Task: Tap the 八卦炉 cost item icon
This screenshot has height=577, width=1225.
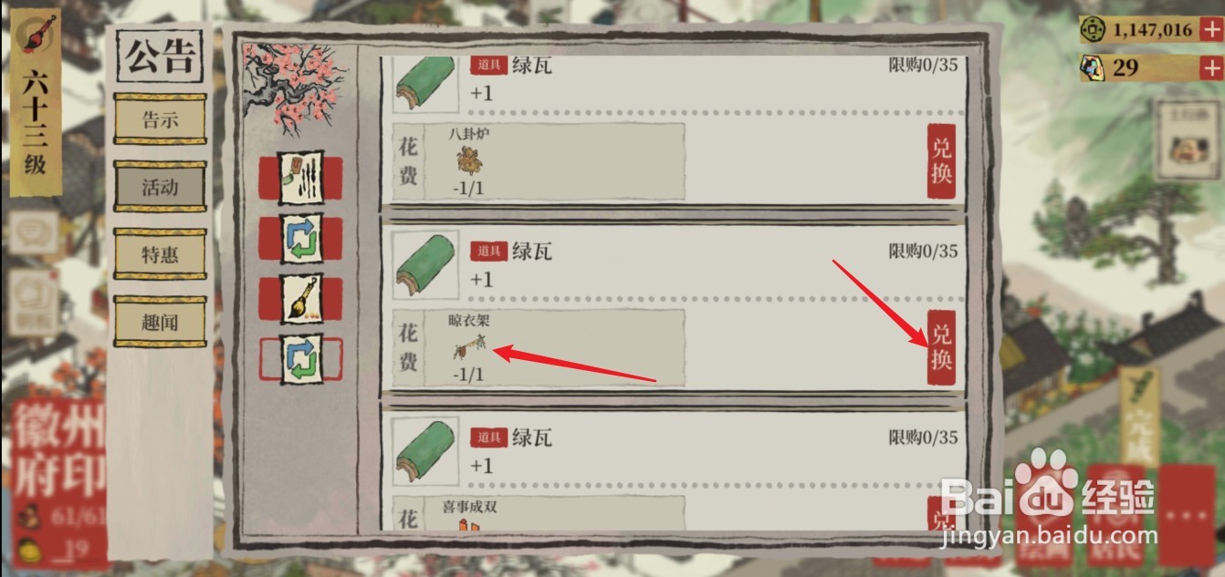Action: [470, 160]
